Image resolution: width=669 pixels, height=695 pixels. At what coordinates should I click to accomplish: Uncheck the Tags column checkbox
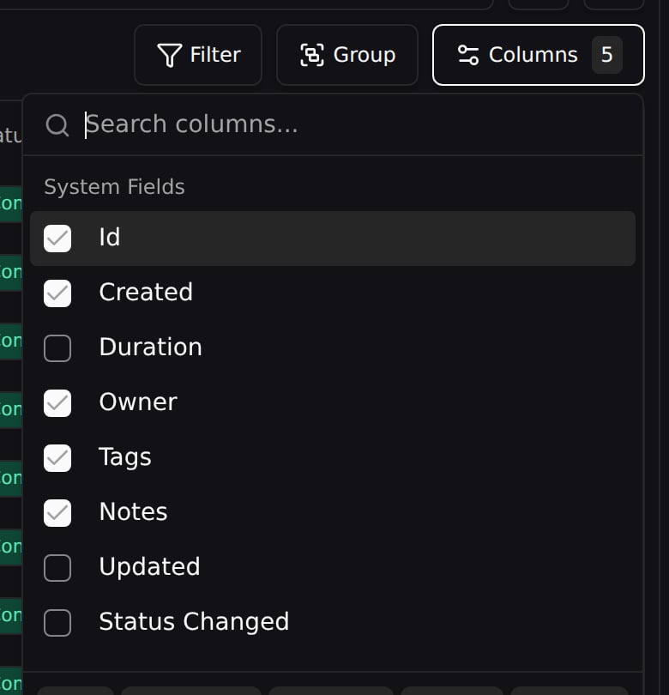pos(57,458)
